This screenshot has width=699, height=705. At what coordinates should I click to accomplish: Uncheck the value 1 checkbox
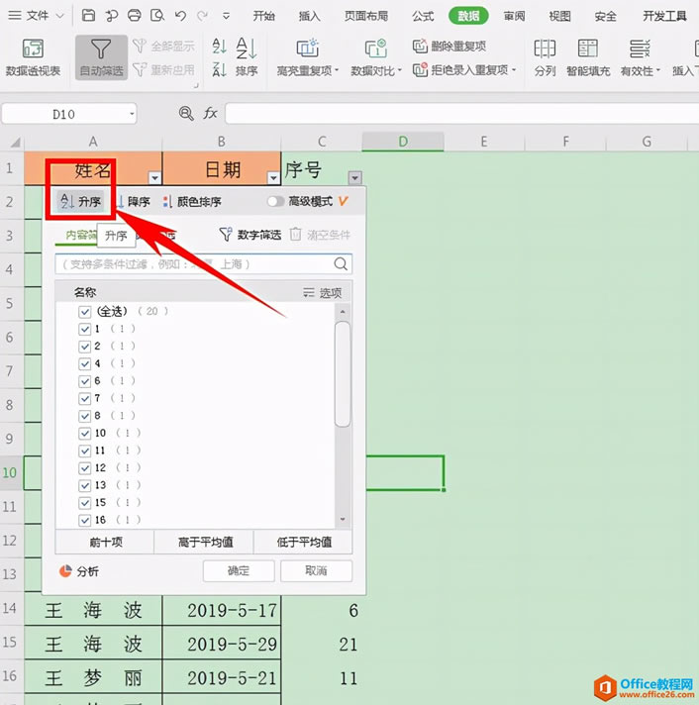pos(84,329)
